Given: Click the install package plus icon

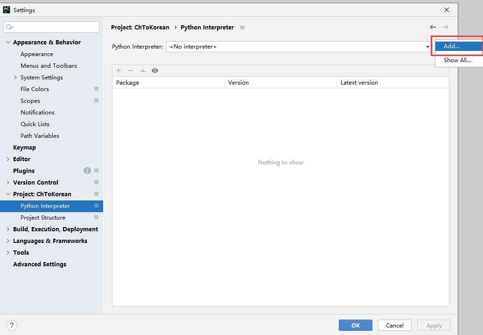Looking at the screenshot, I should point(119,71).
